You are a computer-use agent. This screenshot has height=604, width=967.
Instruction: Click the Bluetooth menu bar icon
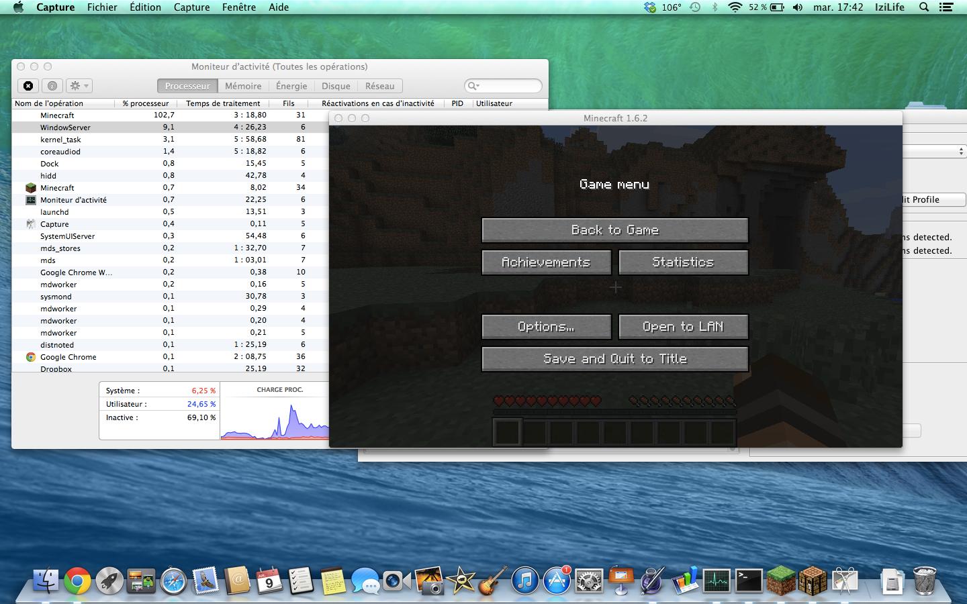715,7
